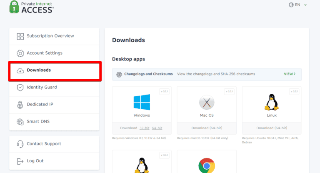Download Windows 64-bit installer
This screenshot has width=320, height=173.
pyautogui.click(x=157, y=128)
